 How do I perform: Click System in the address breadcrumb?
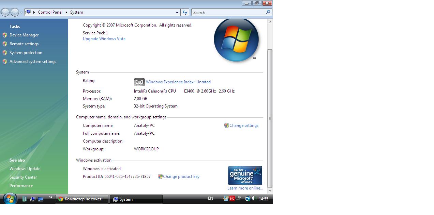pos(77,12)
